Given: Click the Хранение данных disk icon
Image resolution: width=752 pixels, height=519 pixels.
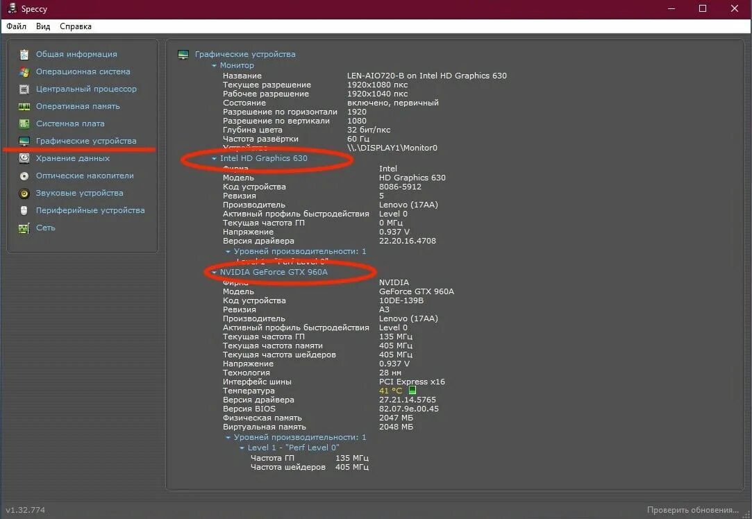Looking at the screenshot, I should click(24, 158).
